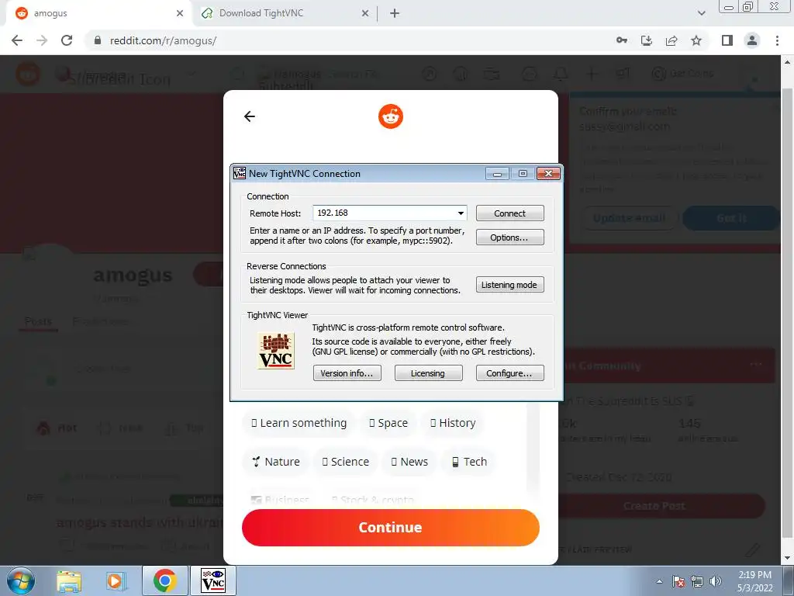
Task: Open a new Chrome tab with plus
Action: click(x=395, y=14)
